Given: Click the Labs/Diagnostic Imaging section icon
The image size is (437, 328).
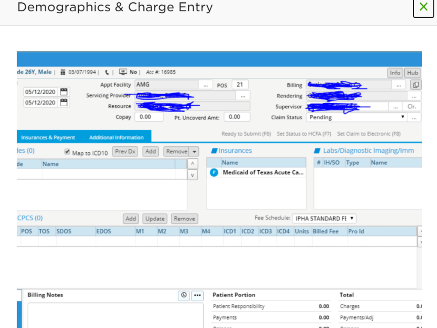Looking at the screenshot, I should click(317, 151).
